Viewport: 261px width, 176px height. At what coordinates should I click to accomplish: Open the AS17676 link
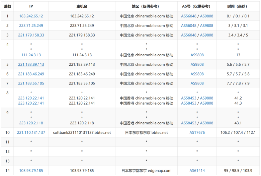coord(197,132)
